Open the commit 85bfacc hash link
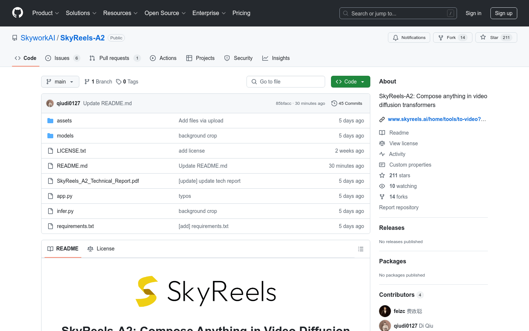 coord(283,103)
